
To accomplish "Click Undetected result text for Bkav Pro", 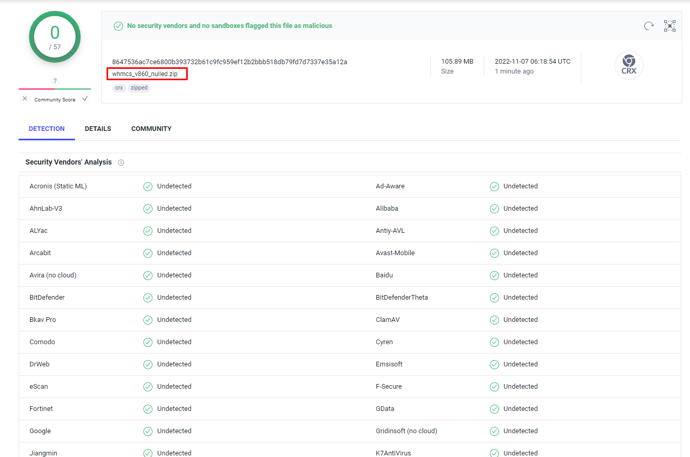I will point(174,320).
